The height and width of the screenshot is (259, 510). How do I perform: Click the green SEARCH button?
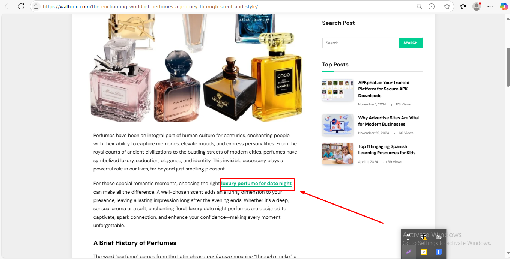click(x=411, y=43)
